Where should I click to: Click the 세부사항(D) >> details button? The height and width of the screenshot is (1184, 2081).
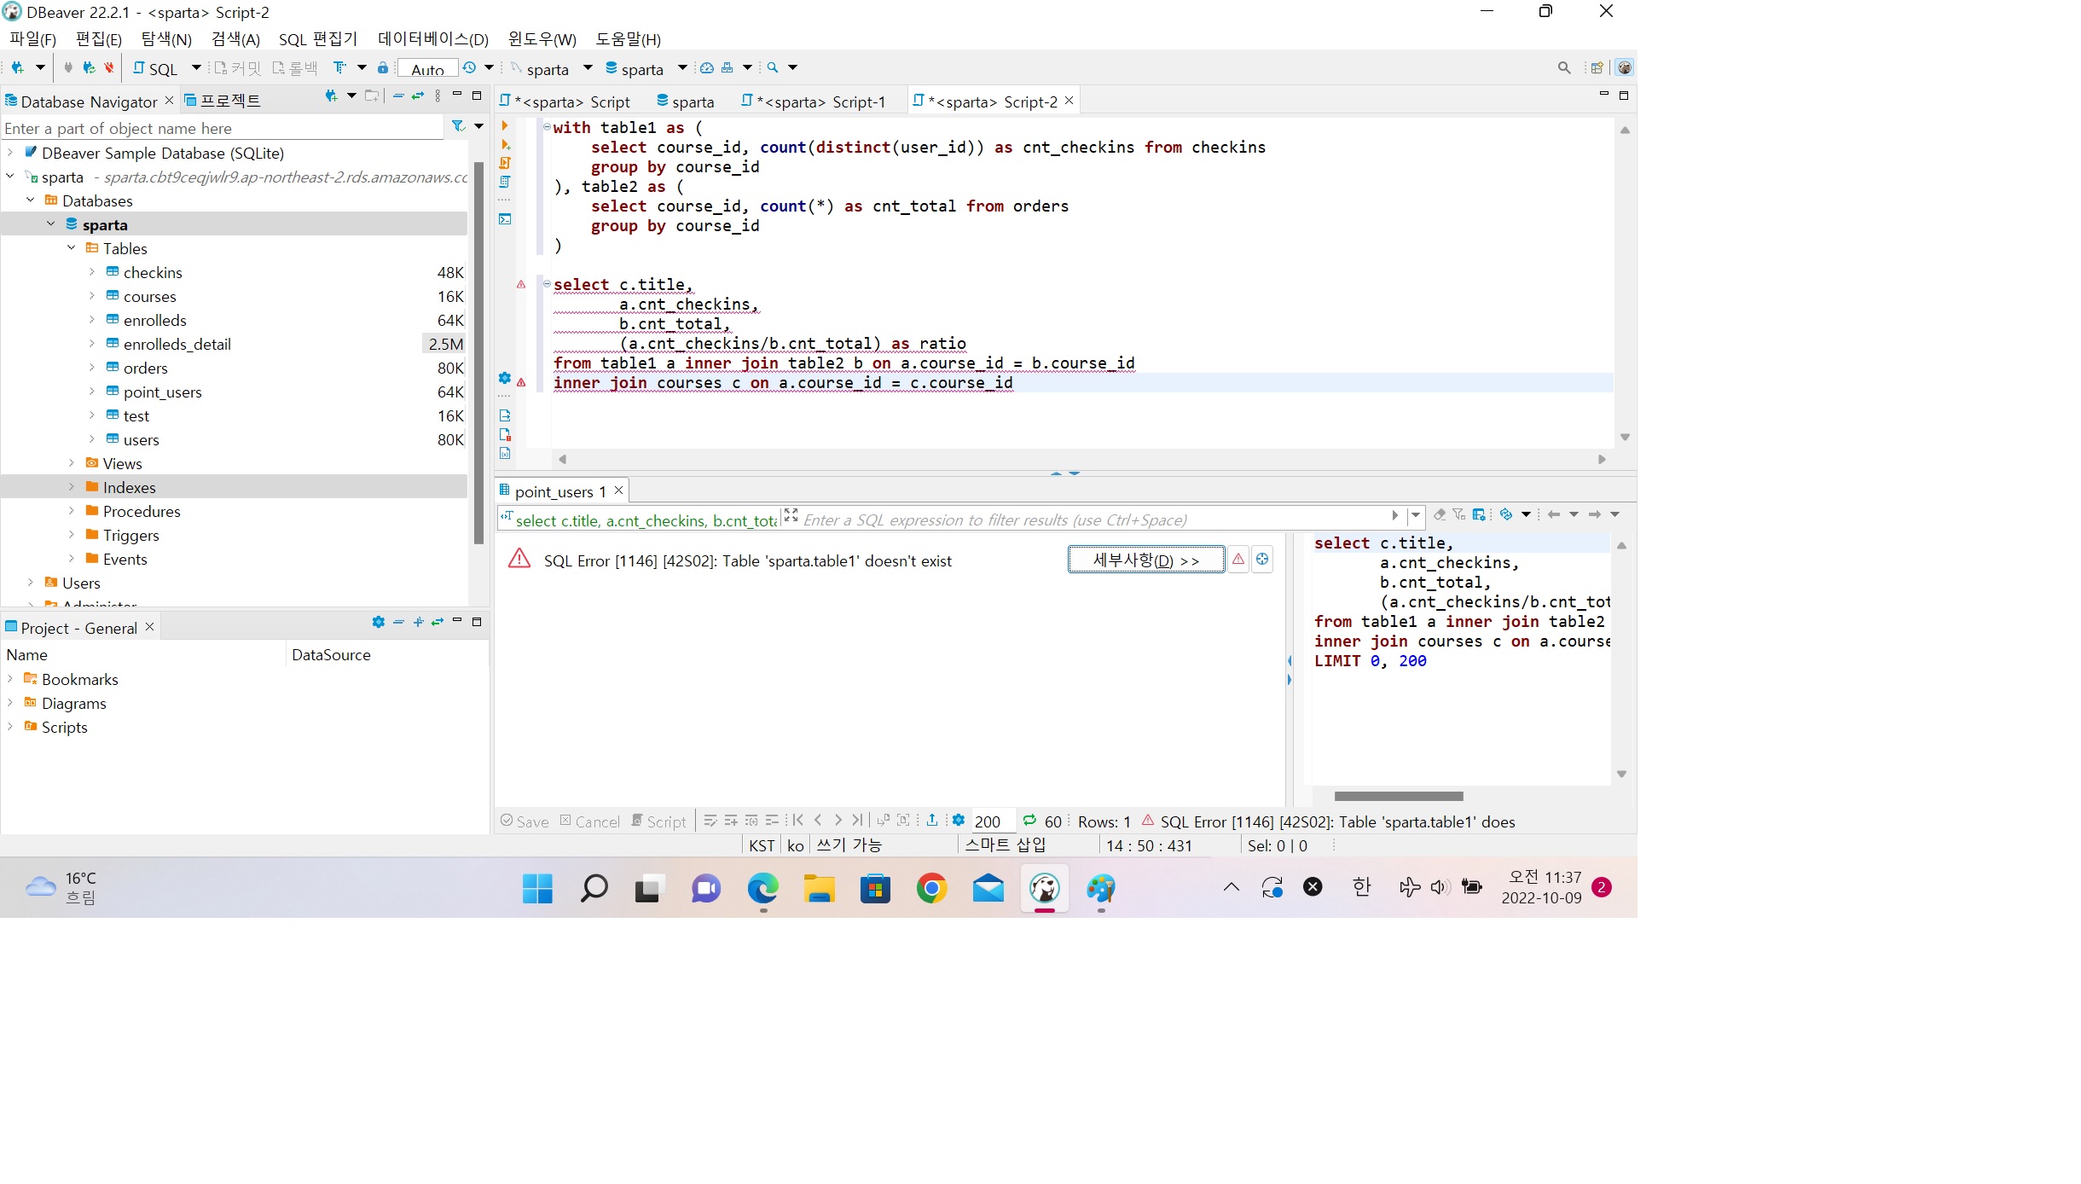point(1146,560)
